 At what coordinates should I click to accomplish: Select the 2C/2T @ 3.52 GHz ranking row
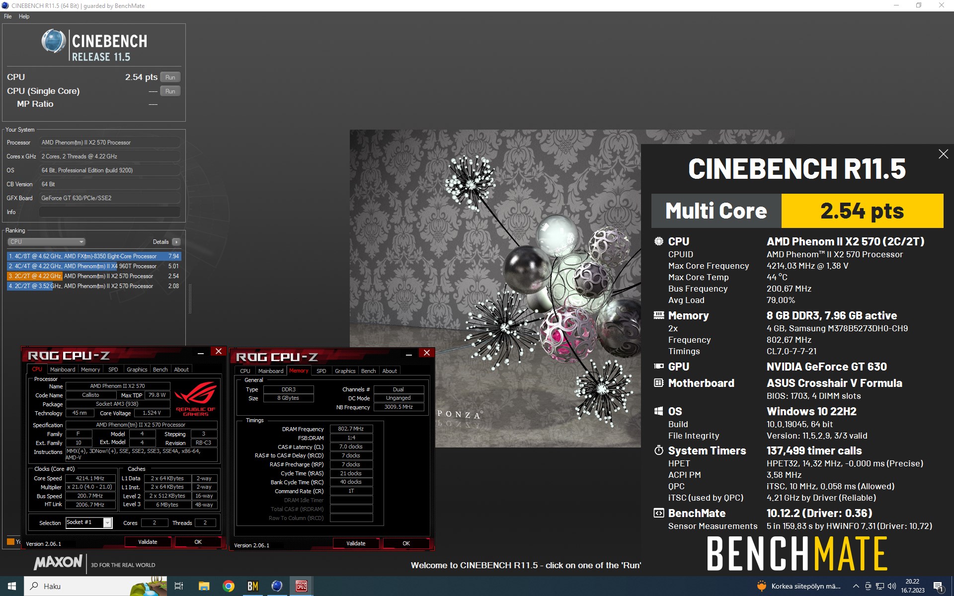tap(93, 286)
